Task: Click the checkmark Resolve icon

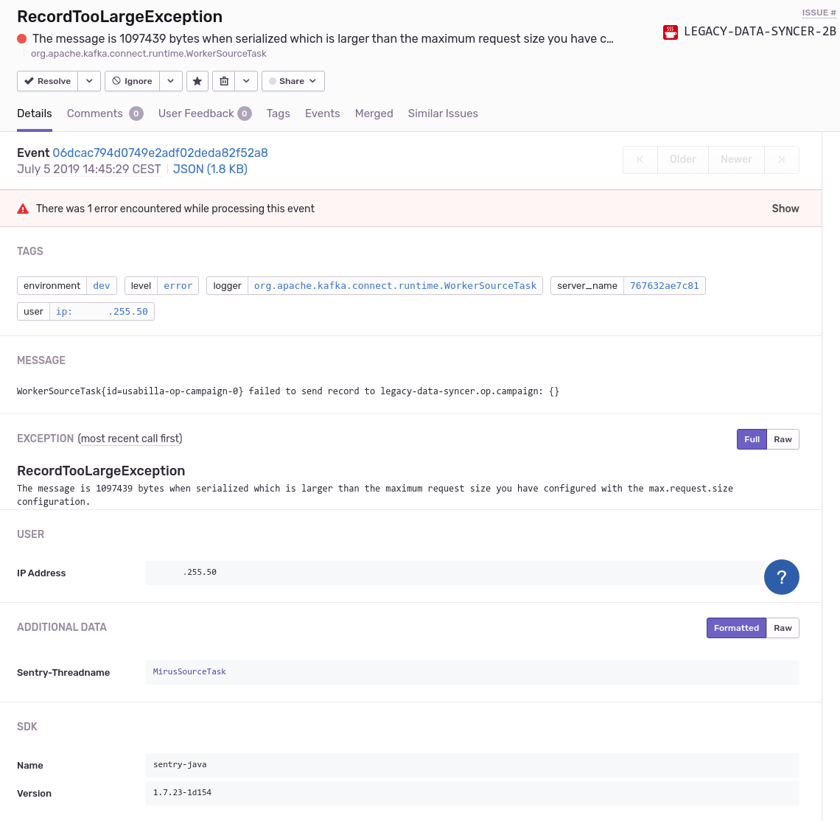Action: click(x=31, y=81)
